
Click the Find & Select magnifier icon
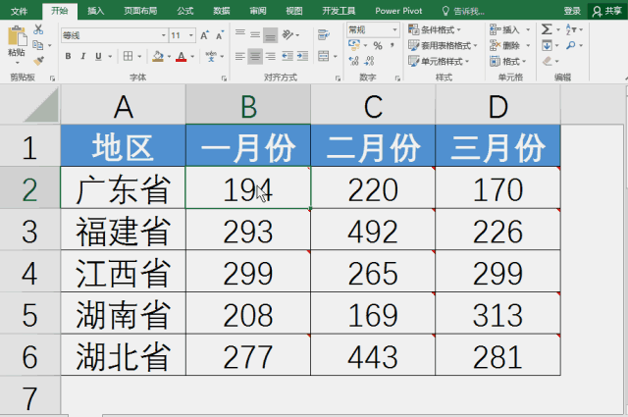point(571,45)
